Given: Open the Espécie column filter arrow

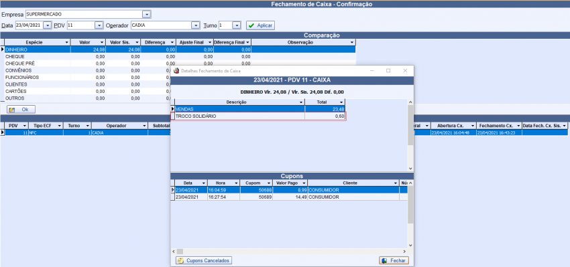Looking at the screenshot, I should click(x=66, y=43).
